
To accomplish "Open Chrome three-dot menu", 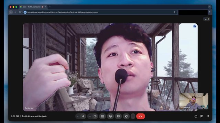I will click(210, 12).
